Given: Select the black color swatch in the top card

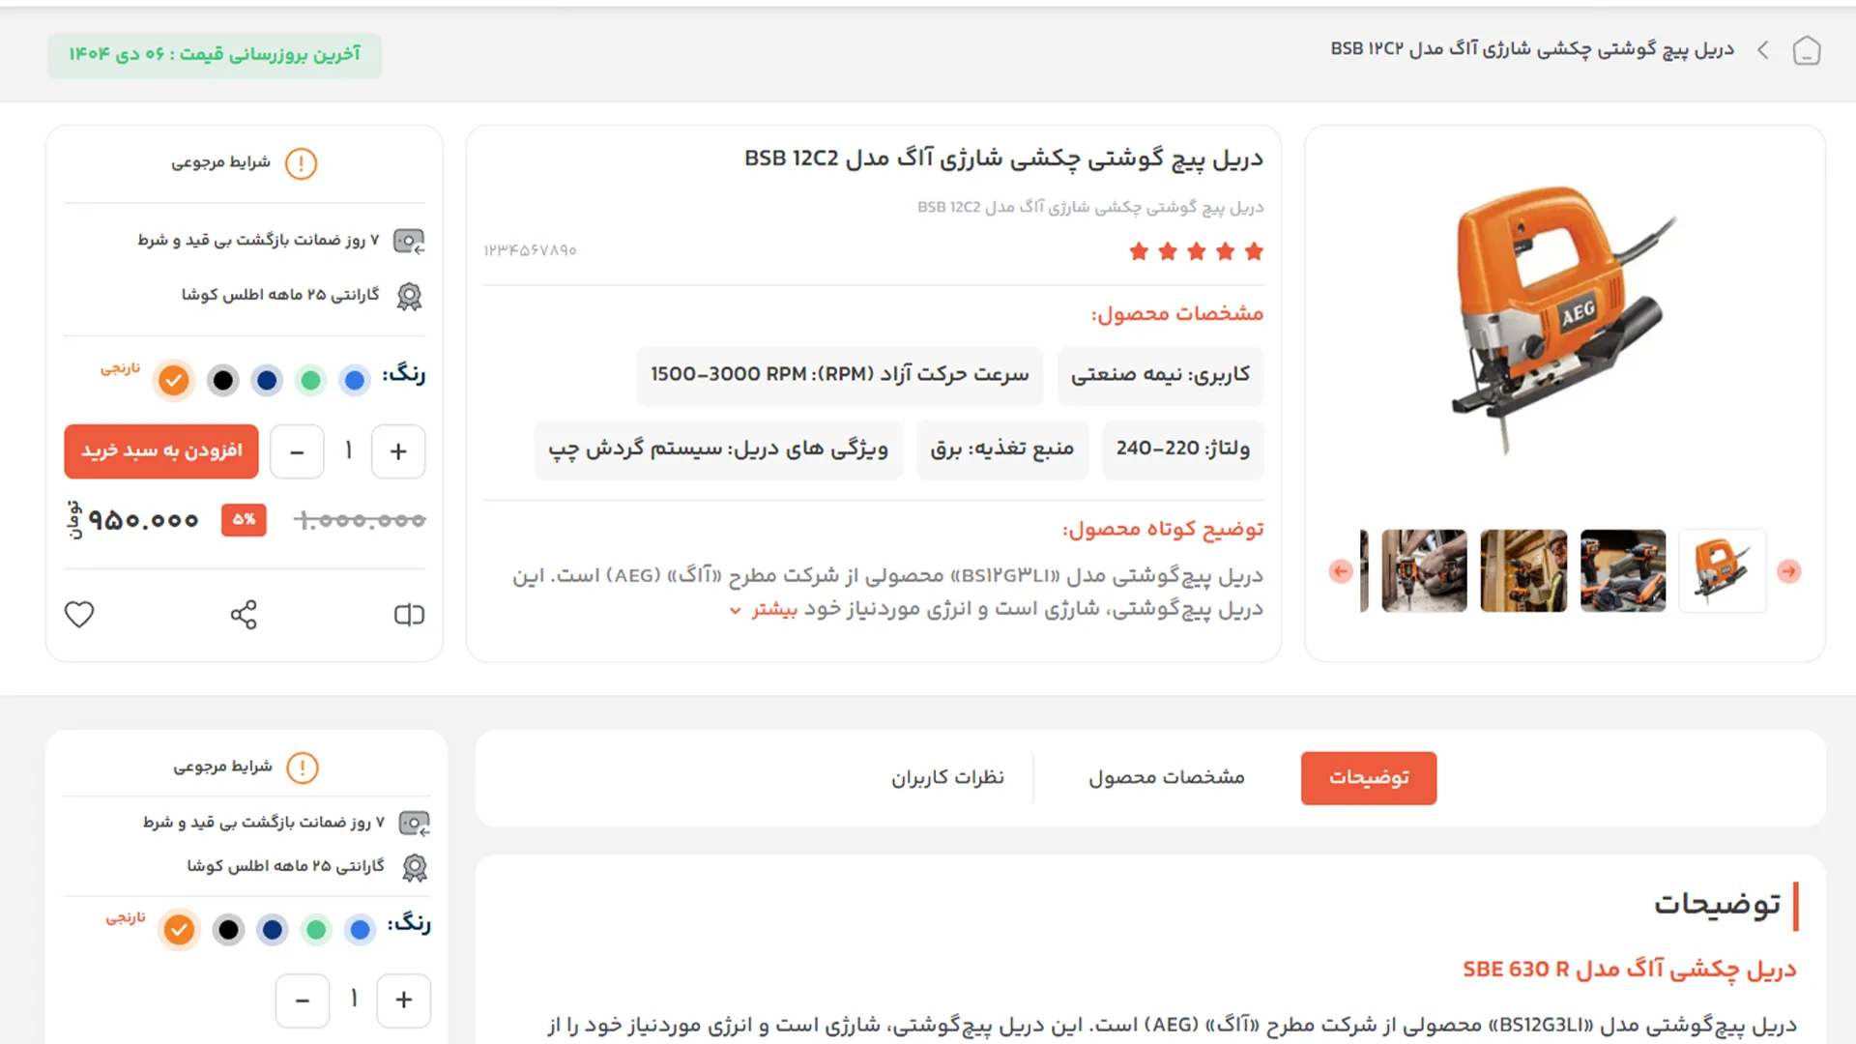Looking at the screenshot, I should click(x=223, y=380).
